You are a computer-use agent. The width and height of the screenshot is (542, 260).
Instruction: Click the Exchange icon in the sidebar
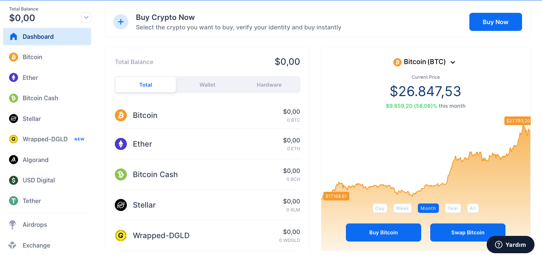[12, 245]
